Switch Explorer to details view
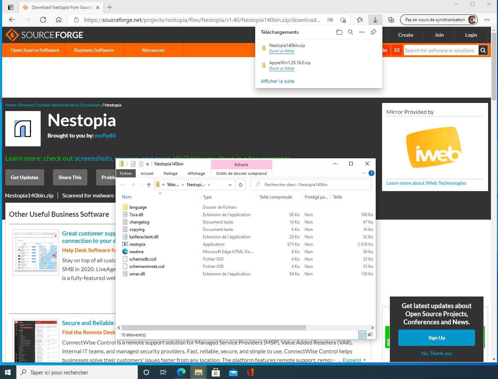498x379 pixels. click(x=362, y=335)
